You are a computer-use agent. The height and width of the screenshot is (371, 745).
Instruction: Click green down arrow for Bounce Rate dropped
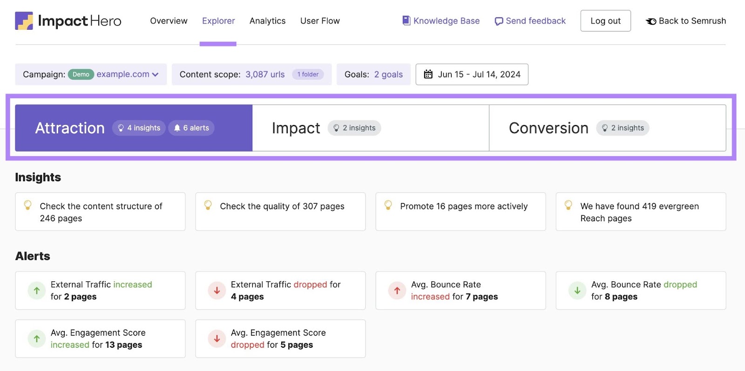click(577, 291)
